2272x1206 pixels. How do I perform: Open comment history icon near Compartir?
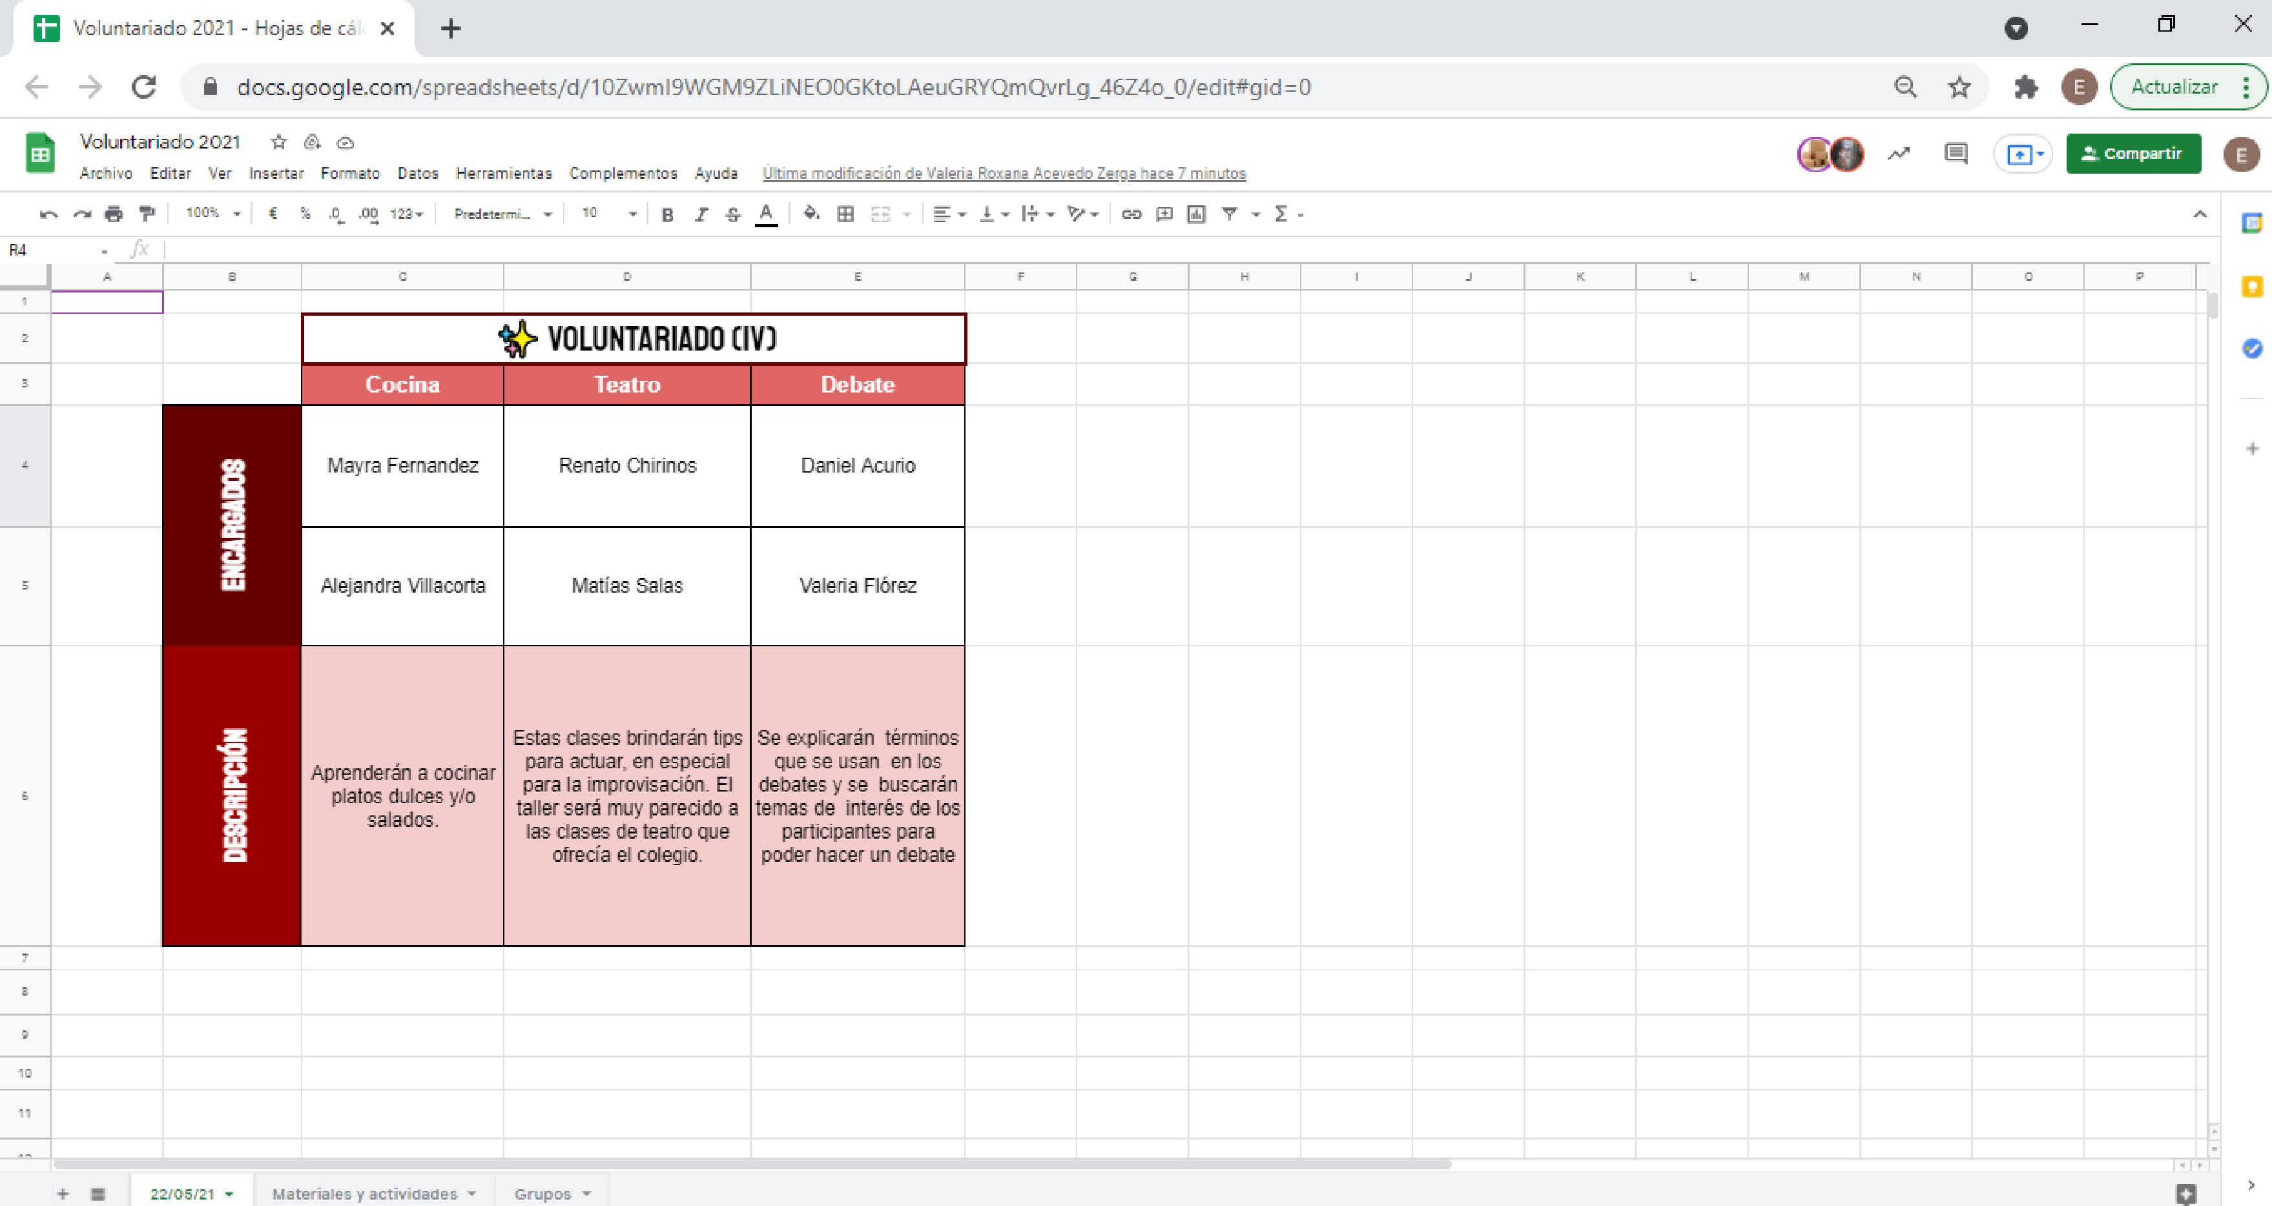1956,154
